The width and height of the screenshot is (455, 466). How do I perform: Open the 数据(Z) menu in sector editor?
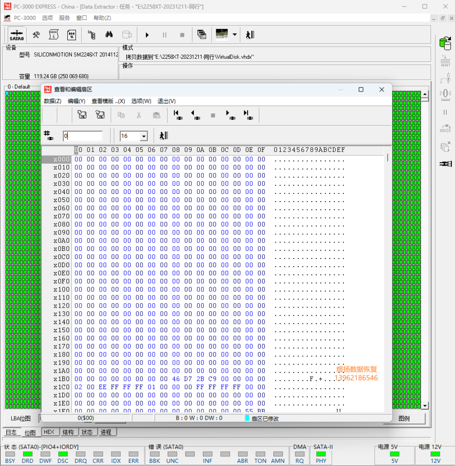pyautogui.click(x=53, y=101)
